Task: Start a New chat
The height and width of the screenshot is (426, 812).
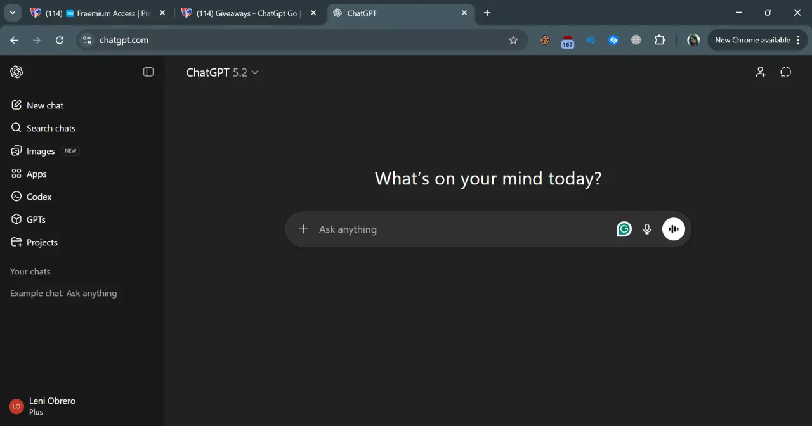Action: pyautogui.click(x=81, y=105)
